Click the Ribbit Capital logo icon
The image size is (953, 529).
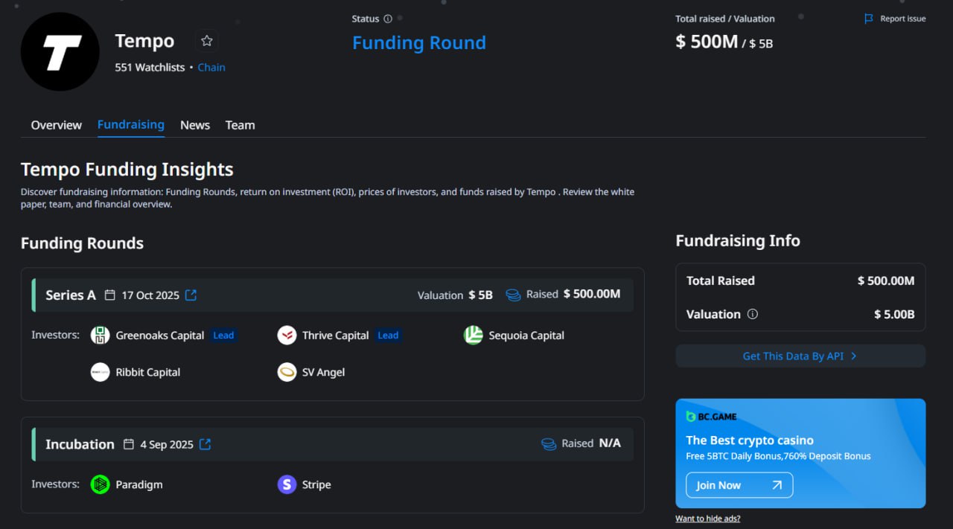[101, 372]
